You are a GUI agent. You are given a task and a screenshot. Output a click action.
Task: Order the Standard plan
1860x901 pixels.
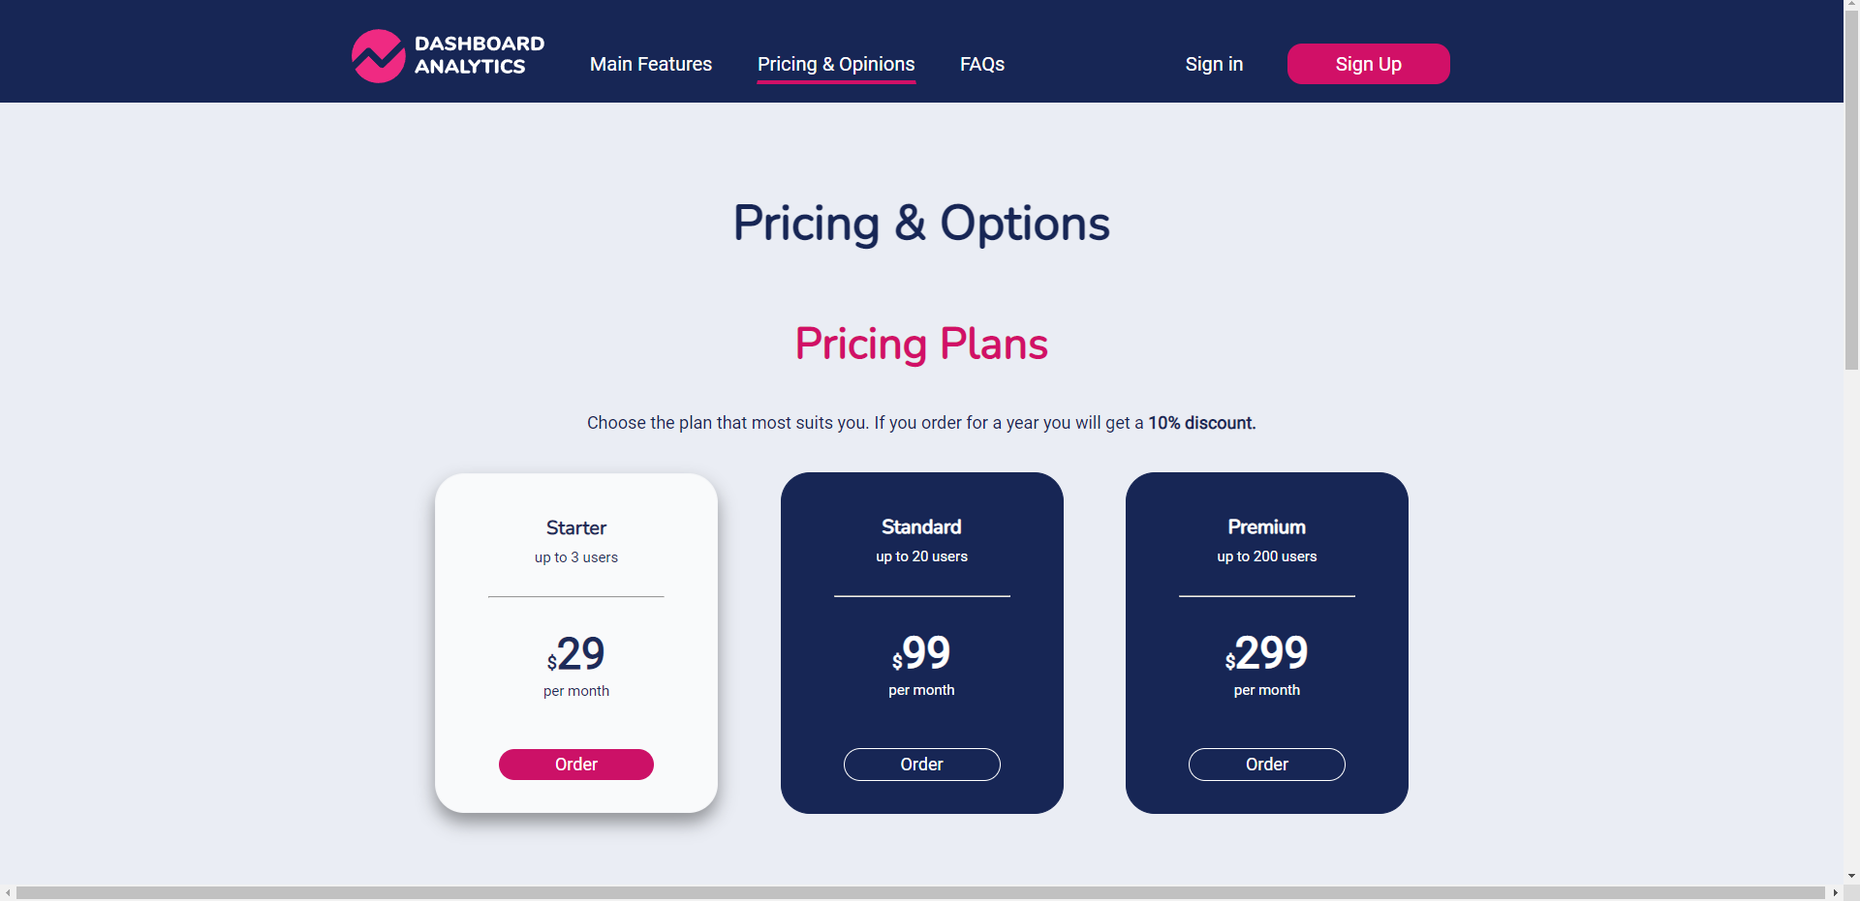tap(921, 764)
